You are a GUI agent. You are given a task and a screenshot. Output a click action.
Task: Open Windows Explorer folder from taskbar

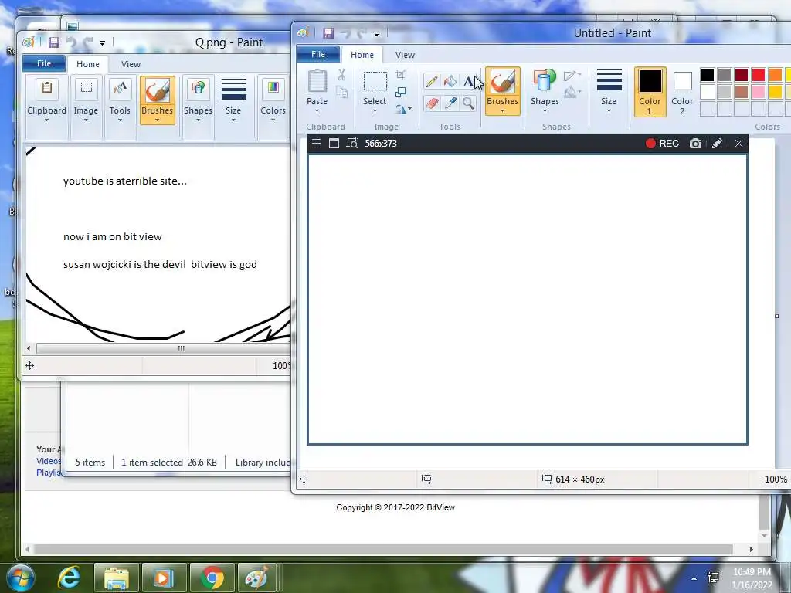tap(117, 578)
